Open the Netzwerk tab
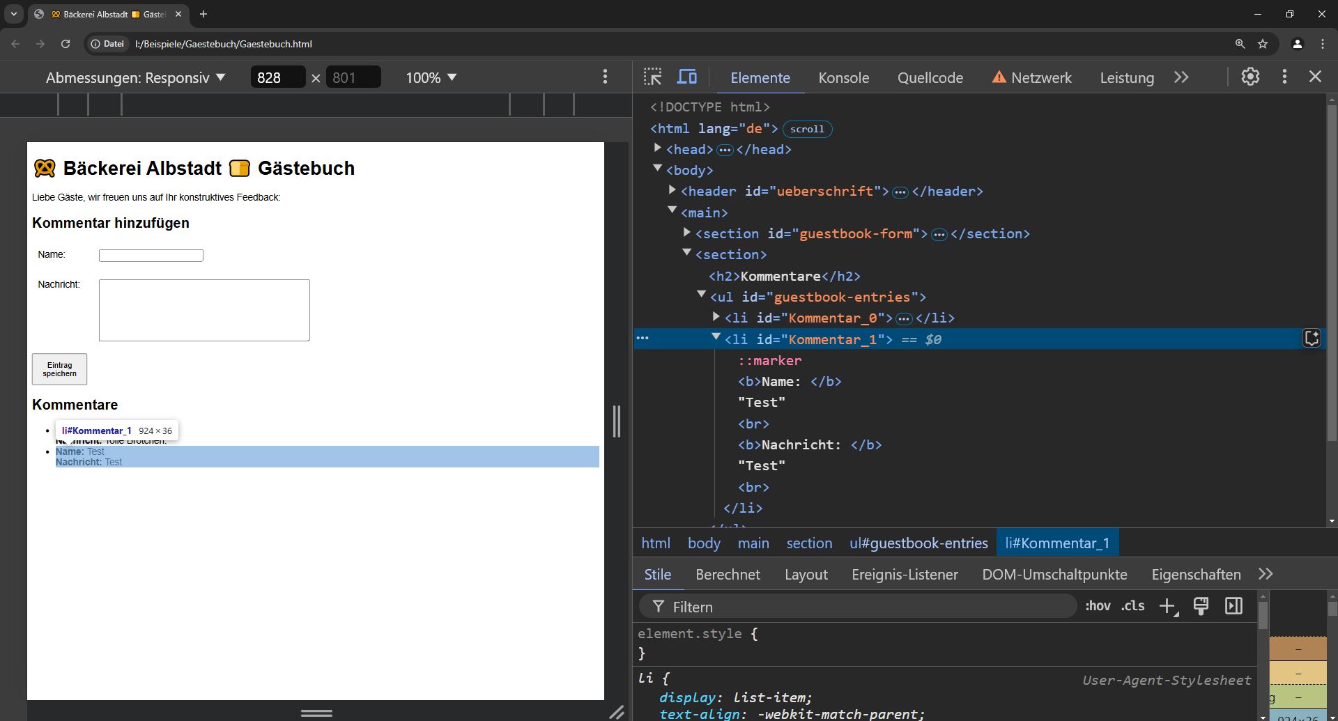Viewport: 1338px width, 721px height. tap(1031, 77)
